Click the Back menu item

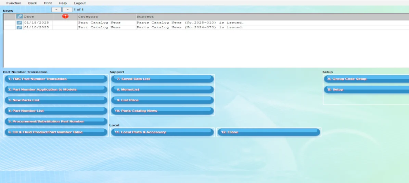(x=33, y=3)
